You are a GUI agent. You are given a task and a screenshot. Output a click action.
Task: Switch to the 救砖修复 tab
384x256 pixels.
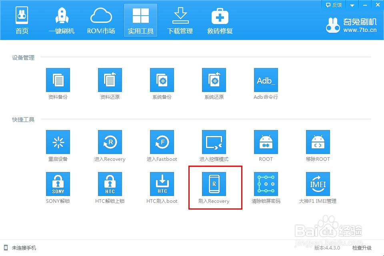[x=220, y=20]
